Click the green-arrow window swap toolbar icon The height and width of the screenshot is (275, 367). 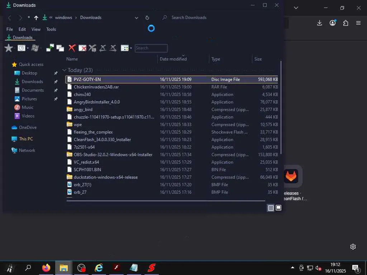pyautogui.click(x=50, y=48)
